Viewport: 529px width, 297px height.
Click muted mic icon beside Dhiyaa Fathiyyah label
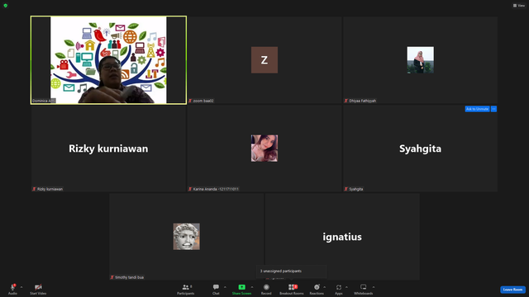tap(346, 101)
